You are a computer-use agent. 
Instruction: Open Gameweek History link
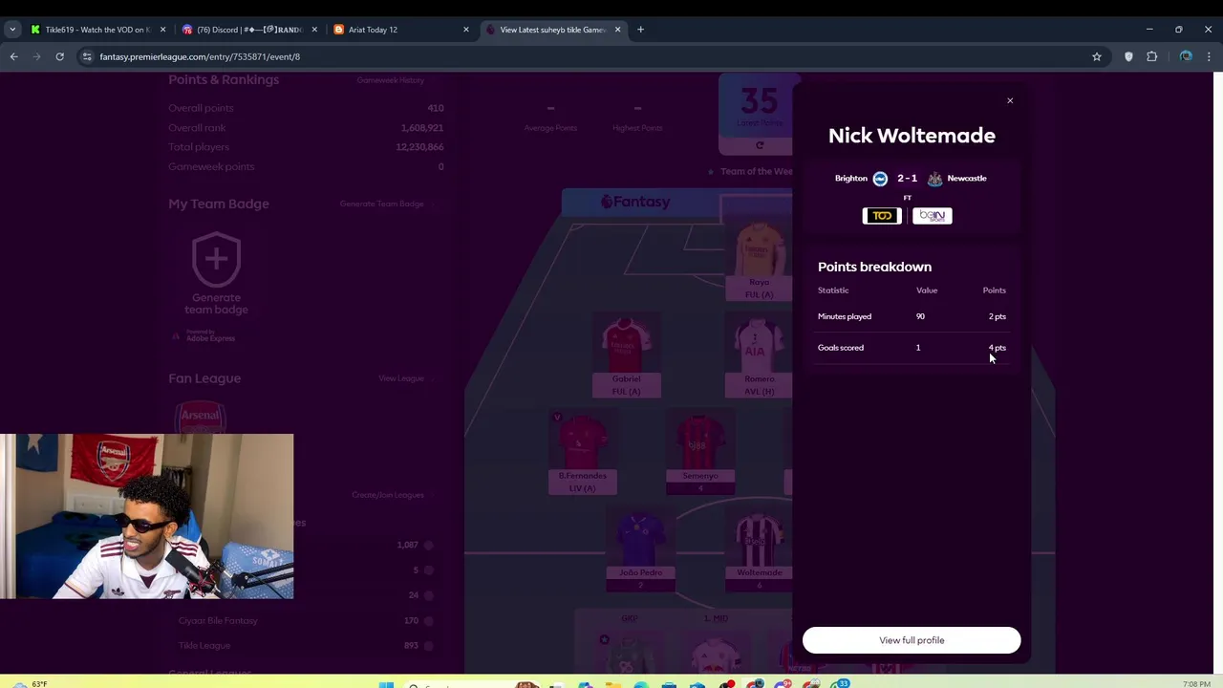coord(390,80)
